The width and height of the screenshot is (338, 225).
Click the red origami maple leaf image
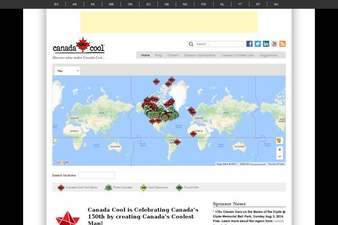(68, 218)
